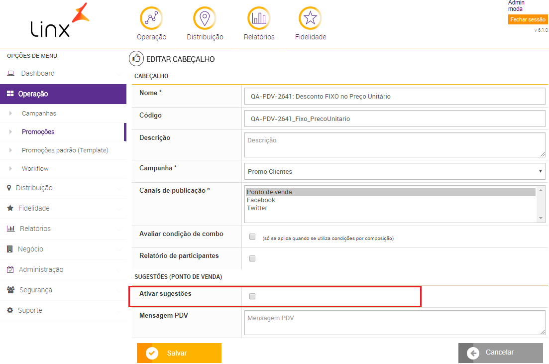Click the Canais de publicação list scrollbar

pyautogui.click(x=541, y=204)
